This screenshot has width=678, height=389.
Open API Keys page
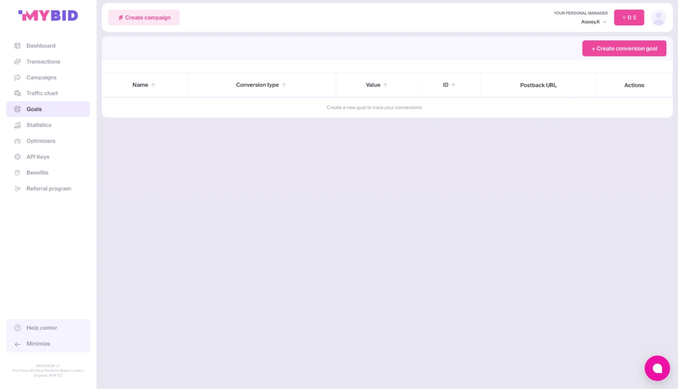(x=48, y=157)
